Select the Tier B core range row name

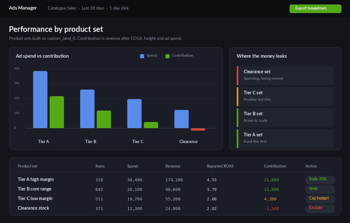(35, 189)
